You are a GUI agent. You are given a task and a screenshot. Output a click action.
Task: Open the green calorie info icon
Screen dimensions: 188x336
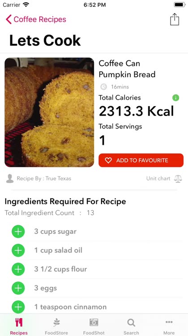coord(175,98)
